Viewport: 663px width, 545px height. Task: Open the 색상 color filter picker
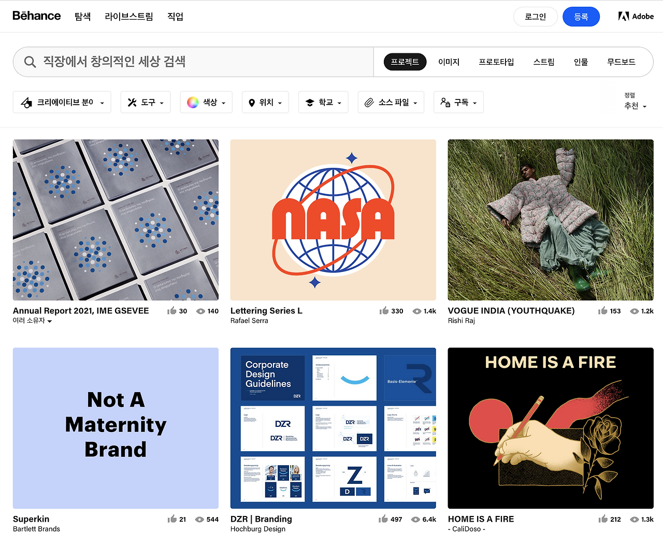click(206, 103)
